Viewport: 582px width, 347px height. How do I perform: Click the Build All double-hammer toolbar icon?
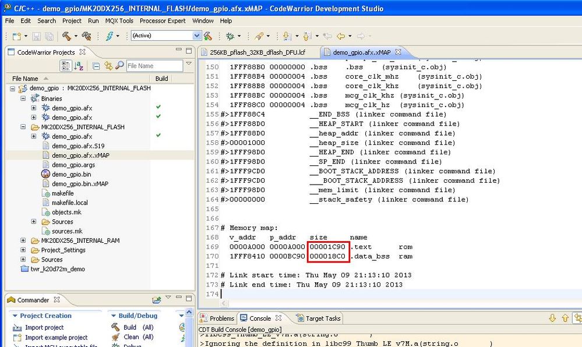(x=86, y=36)
